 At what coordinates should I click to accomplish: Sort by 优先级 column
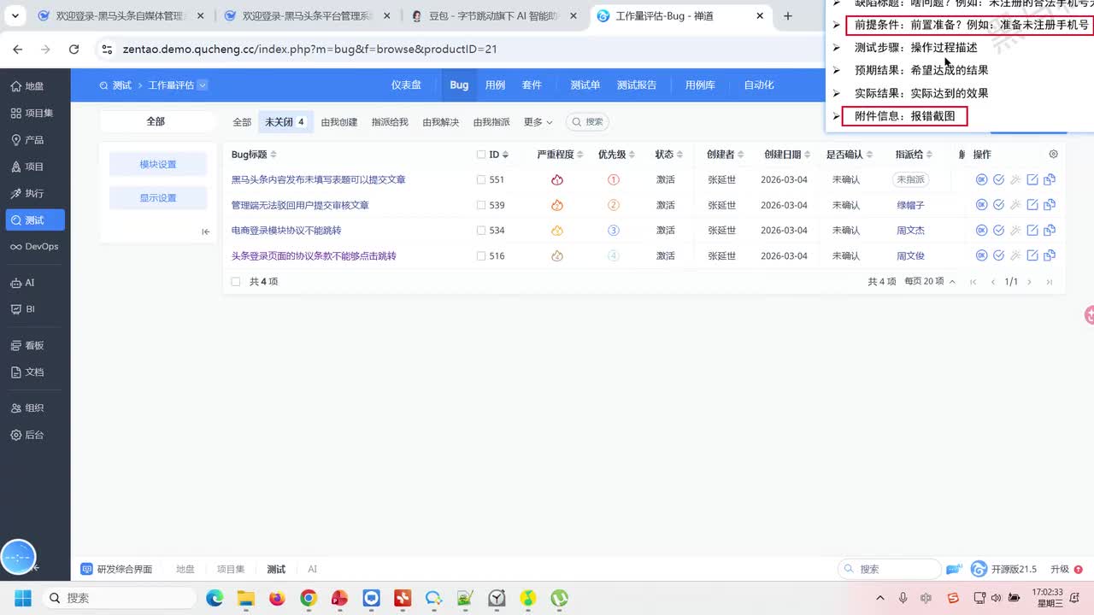[616, 155]
